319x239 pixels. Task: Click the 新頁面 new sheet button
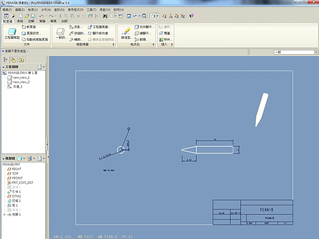tap(29, 27)
